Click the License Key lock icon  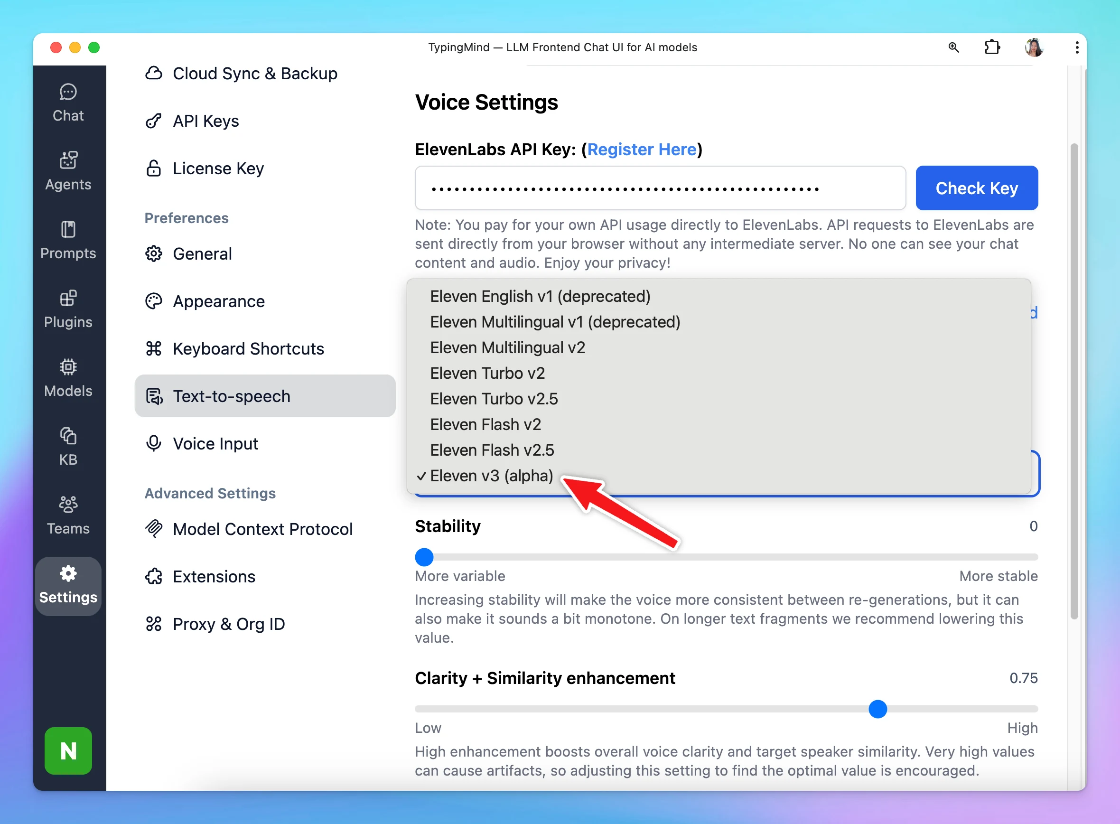coord(154,169)
